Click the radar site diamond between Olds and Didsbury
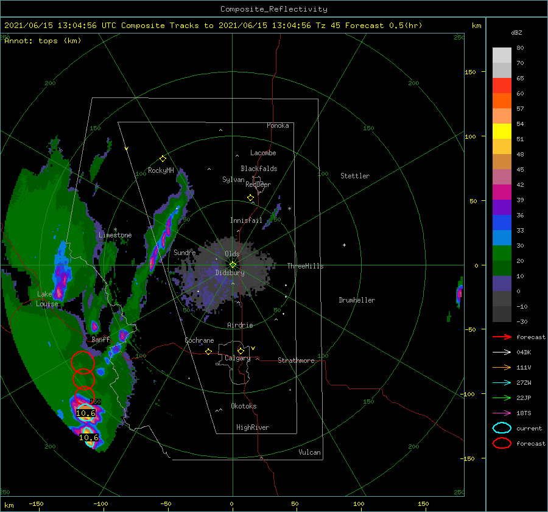This screenshot has height=512, width=548. pyautogui.click(x=233, y=265)
